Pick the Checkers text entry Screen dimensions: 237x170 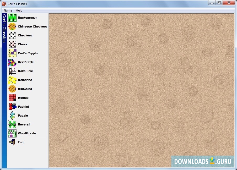[x=25, y=35]
